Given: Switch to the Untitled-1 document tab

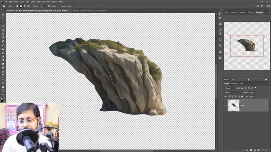Looking at the screenshot, I should click(x=89, y=11).
